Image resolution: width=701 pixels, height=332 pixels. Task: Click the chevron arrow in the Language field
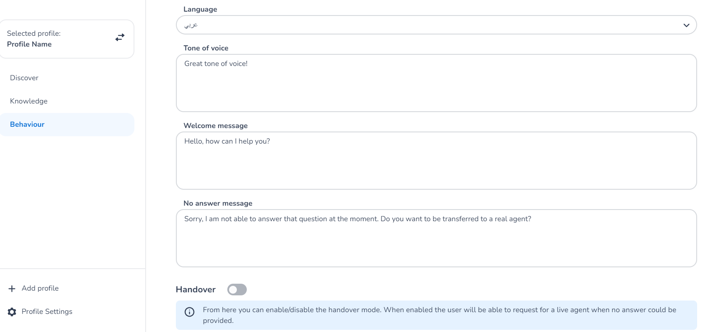click(x=686, y=25)
